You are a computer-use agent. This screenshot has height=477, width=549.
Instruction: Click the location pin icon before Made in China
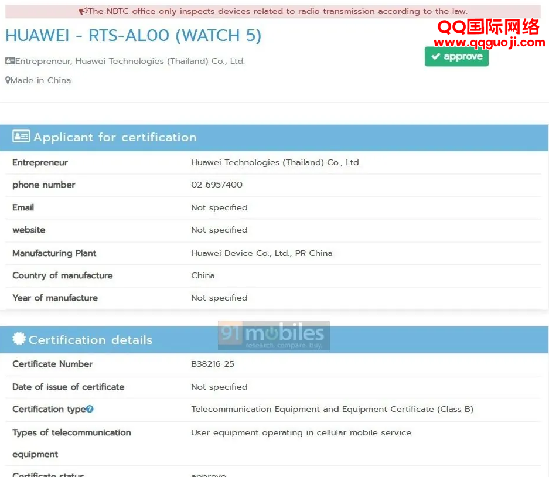pyautogui.click(x=8, y=80)
